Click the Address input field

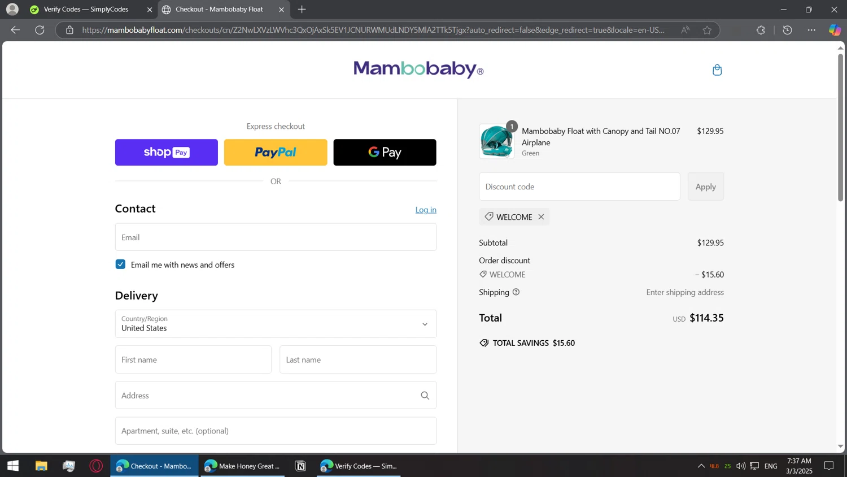(276, 396)
